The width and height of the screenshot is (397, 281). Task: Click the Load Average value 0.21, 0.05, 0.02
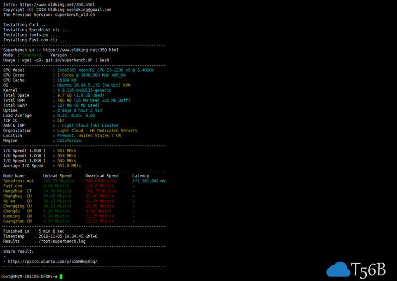pos(76,115)
